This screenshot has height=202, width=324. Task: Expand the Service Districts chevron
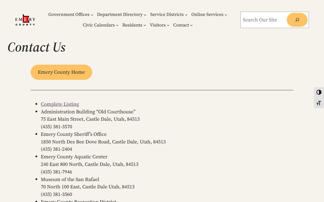coord(186,15)
